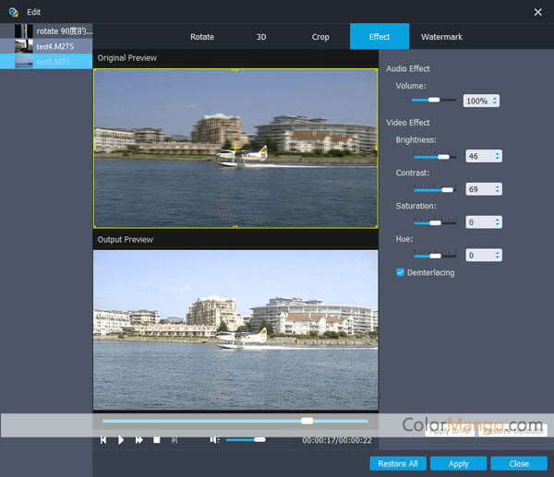Click the Contrast value spinner arrows
This screenshot has height=477, width=554.
pos(498,189)
